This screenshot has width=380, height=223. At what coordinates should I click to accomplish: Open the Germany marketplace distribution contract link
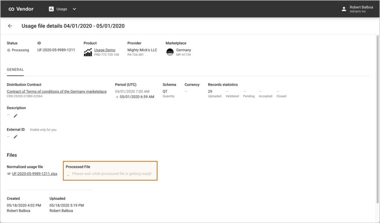[x=57, y=91]
